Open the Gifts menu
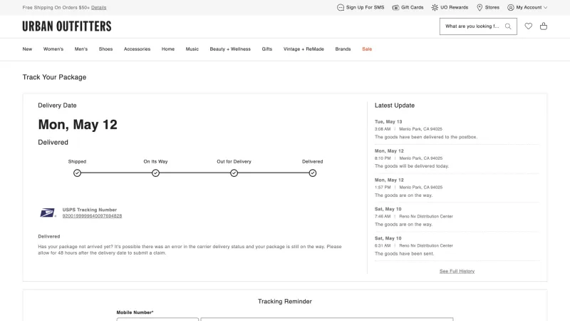 266,49
